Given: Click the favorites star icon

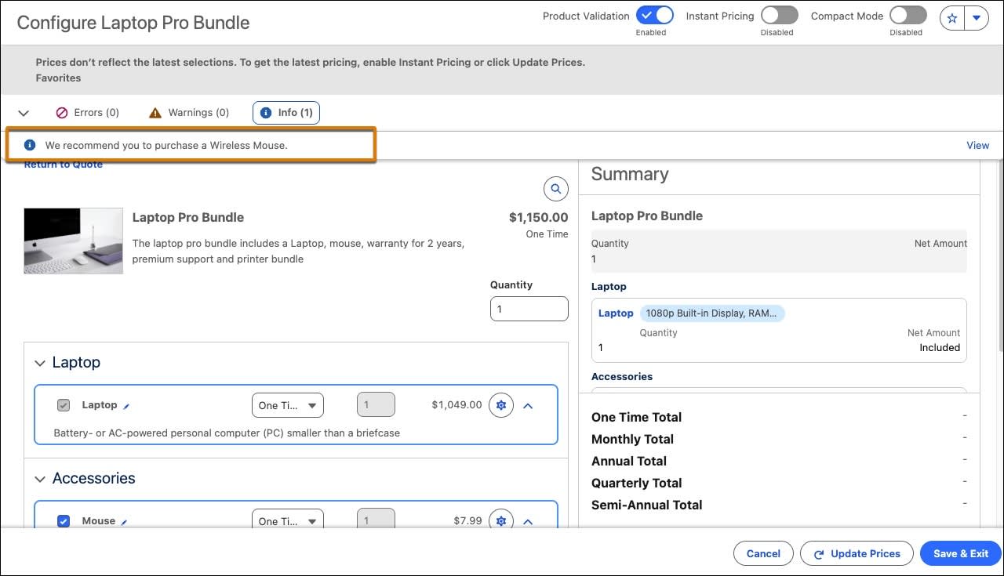Looking at the screenshot, I should tap(952, 18).
